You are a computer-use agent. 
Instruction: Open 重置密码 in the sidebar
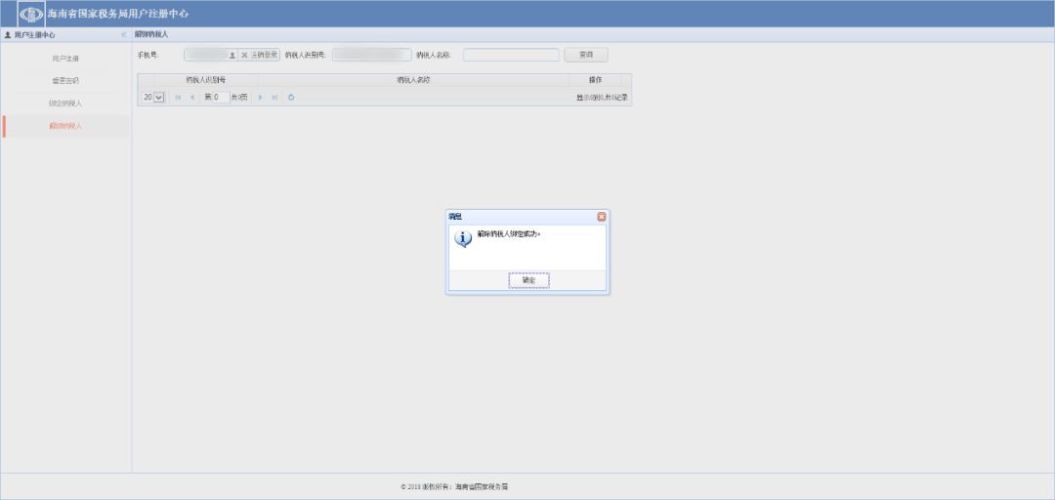coord(65,81)
